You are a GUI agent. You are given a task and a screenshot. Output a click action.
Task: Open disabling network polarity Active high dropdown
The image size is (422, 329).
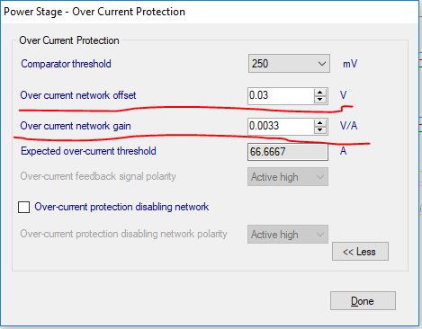coord(288,235)
